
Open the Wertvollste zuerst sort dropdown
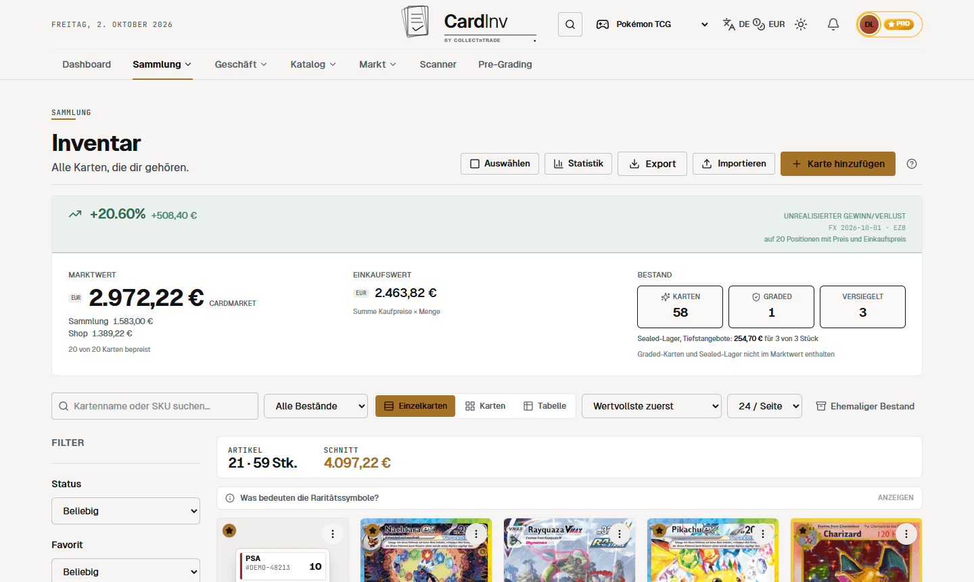[x=651, y=406]
